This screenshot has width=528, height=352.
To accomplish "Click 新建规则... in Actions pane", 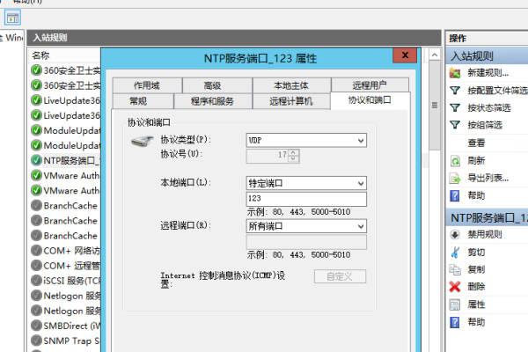I will (488, 73).
